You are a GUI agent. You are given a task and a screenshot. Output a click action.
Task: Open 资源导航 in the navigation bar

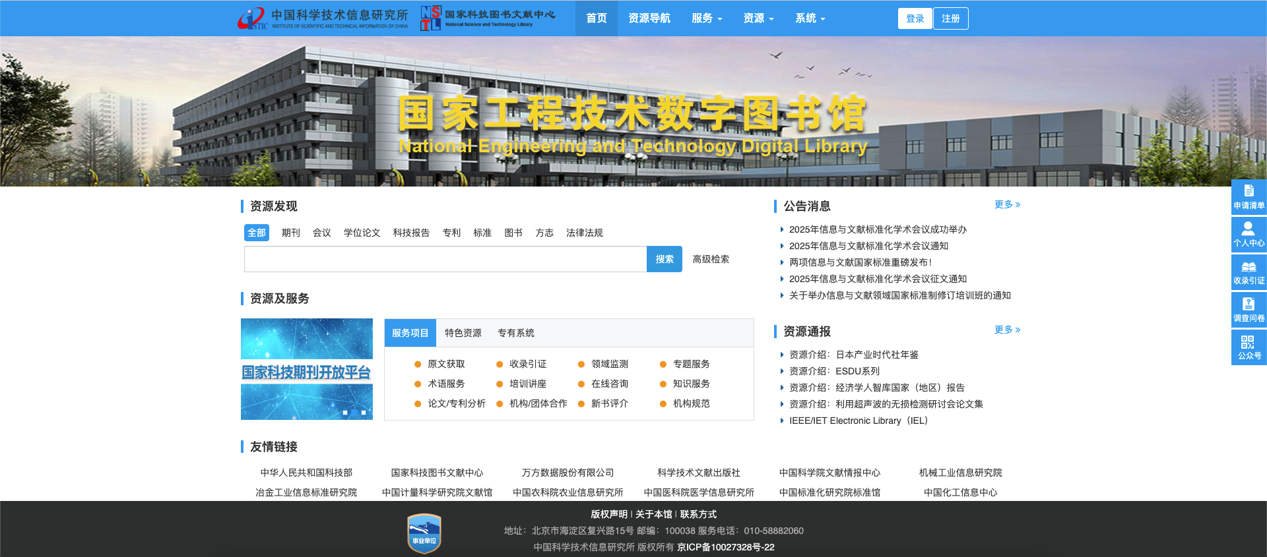[649, 18]
